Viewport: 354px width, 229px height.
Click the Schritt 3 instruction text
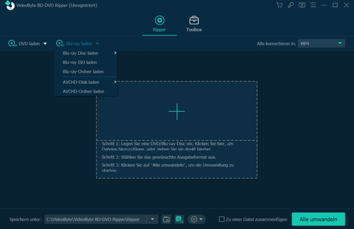pos(168,167)
